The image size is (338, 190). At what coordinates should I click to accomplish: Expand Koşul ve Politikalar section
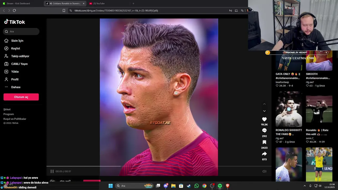tap(15, 119)
